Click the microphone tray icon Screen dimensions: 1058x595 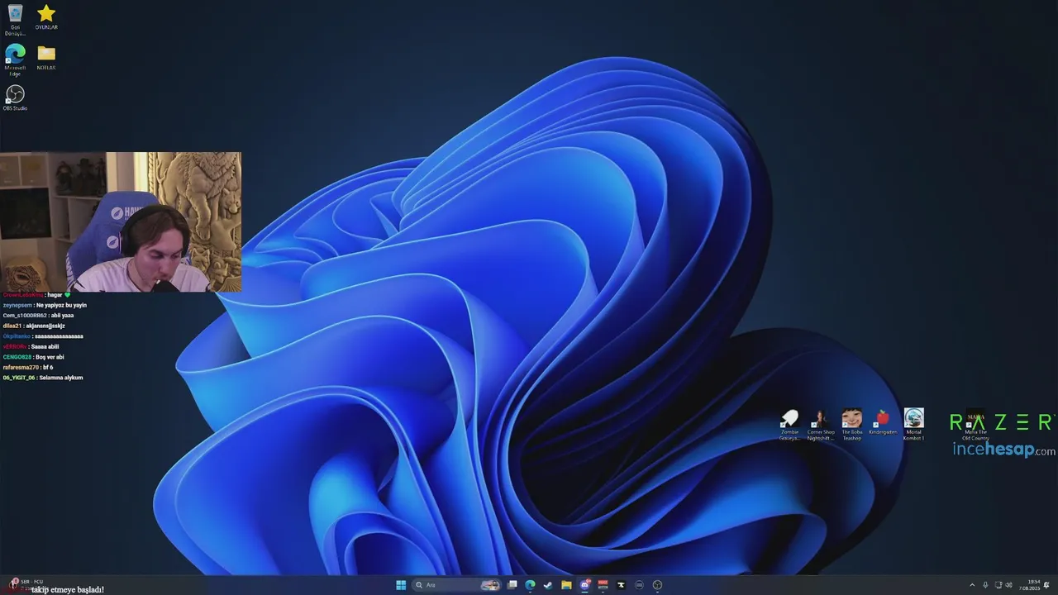point(985,585)
